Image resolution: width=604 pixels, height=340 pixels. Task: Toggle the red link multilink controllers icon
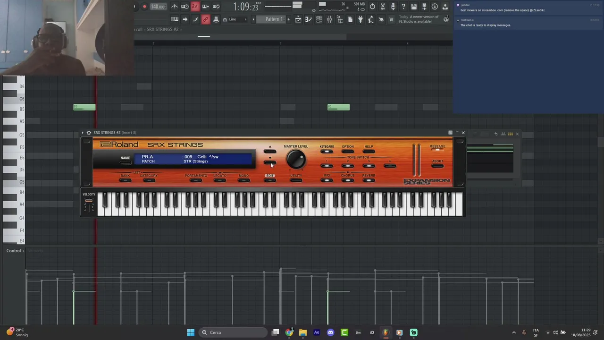click(206, 19)
